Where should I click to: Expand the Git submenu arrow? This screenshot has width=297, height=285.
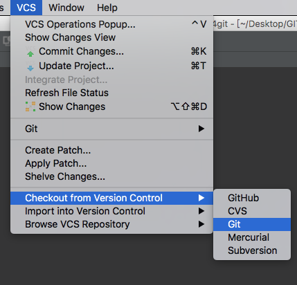[201, 129]
